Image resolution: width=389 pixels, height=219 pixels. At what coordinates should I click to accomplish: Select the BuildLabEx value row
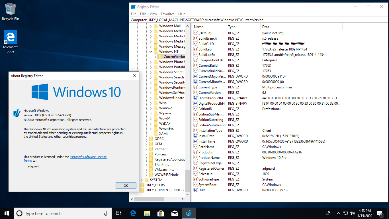(267, 54)
